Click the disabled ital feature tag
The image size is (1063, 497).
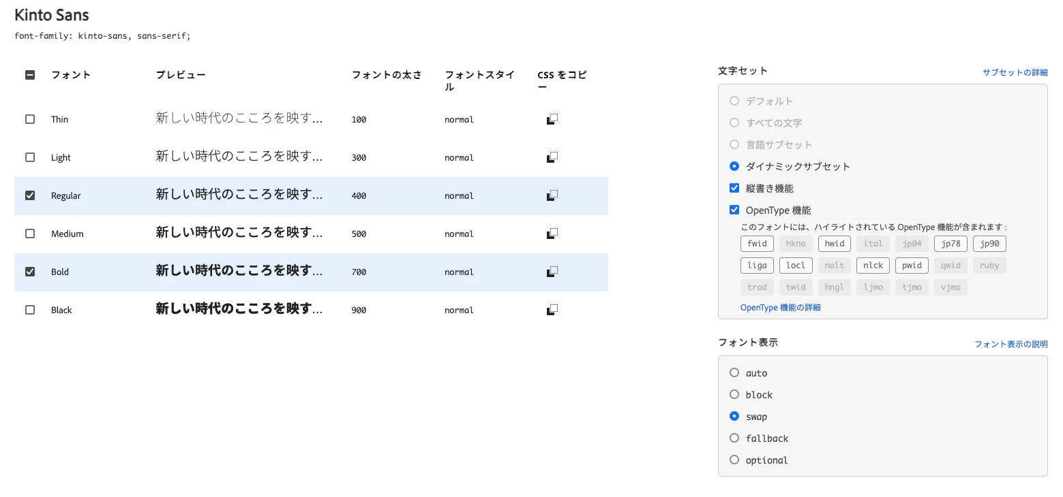873,244
